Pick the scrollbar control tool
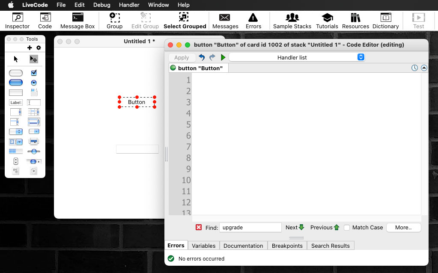 tap(34, 161)
